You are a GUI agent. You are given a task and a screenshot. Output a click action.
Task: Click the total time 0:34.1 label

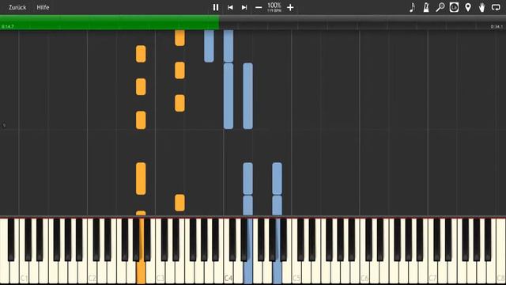[x=497, y=26]
